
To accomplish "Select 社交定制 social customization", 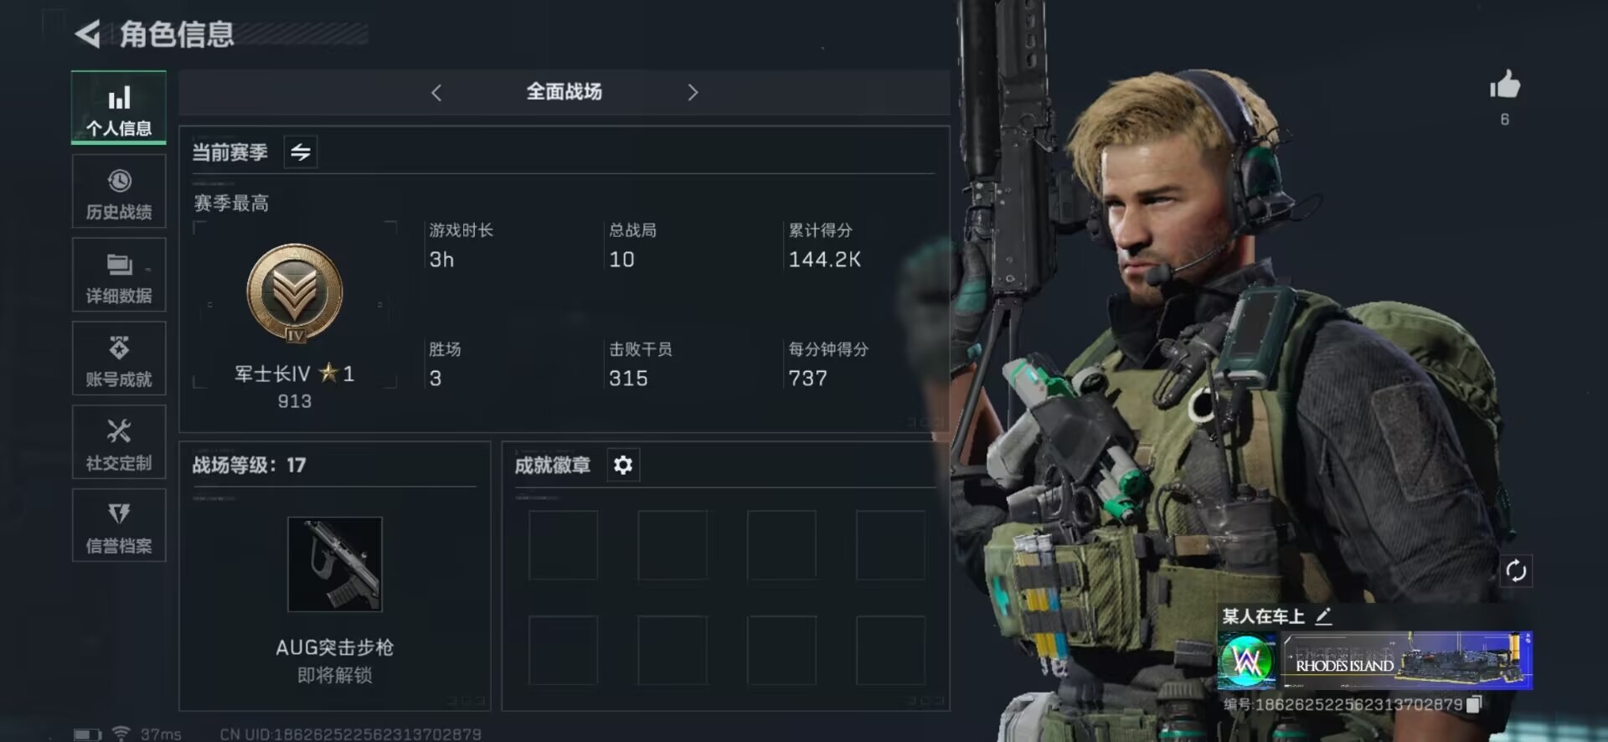I will coord(119,442).
